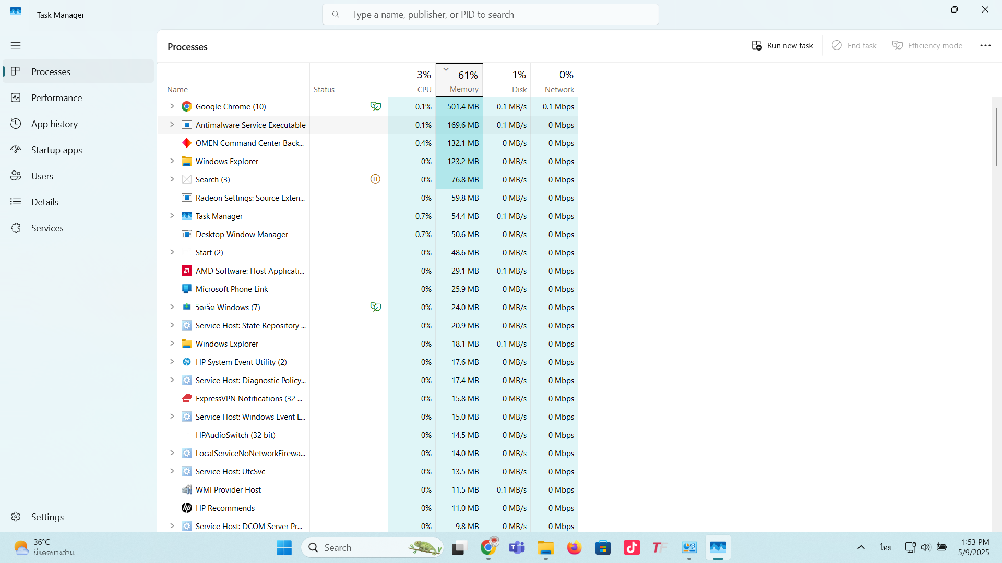Image resolution: width=1002 pixels, height=563 pixels.
Task: Open clock showing 1:53 PM
Action: pos(974,547)
